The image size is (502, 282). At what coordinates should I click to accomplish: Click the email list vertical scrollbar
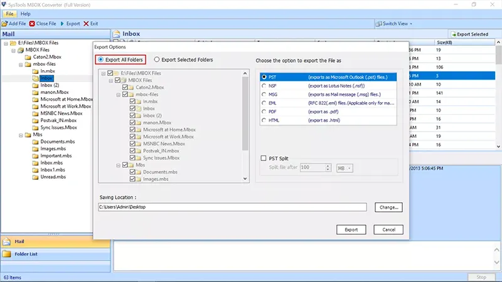(498, 95)
